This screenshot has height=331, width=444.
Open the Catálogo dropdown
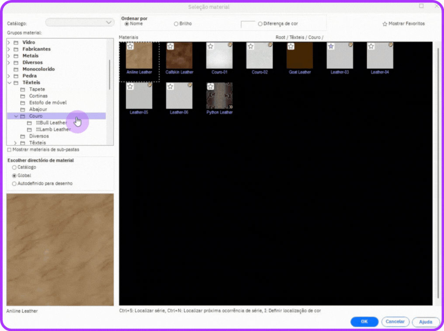click(x=80, y=22)
